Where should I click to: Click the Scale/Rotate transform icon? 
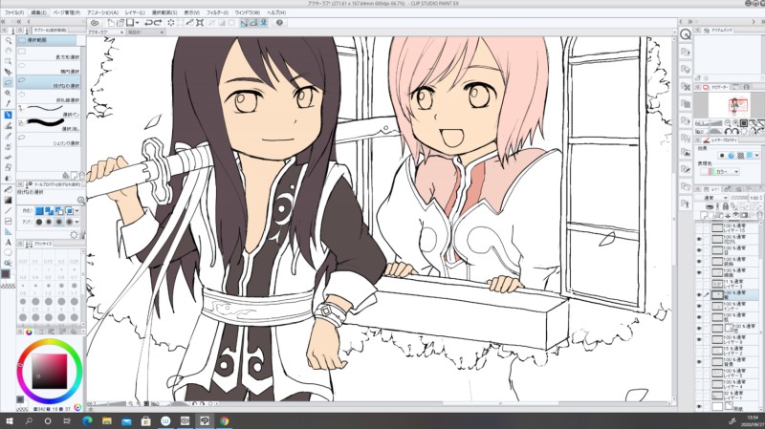(x=200, y=23)
